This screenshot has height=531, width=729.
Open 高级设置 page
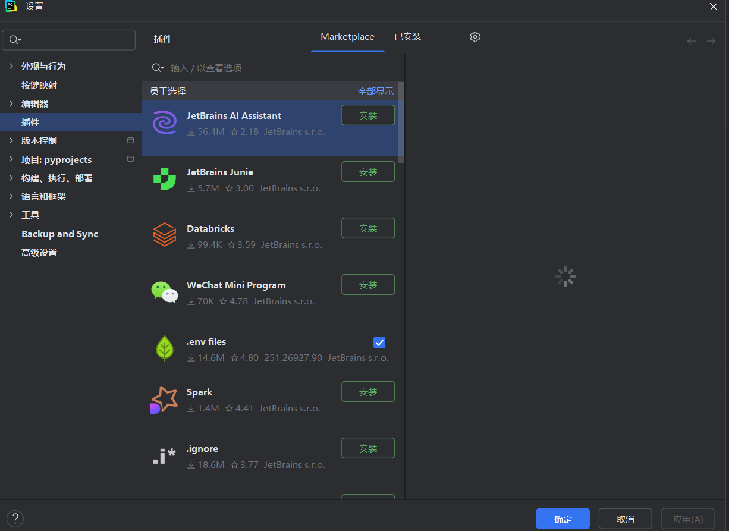(x=39, y=252)
